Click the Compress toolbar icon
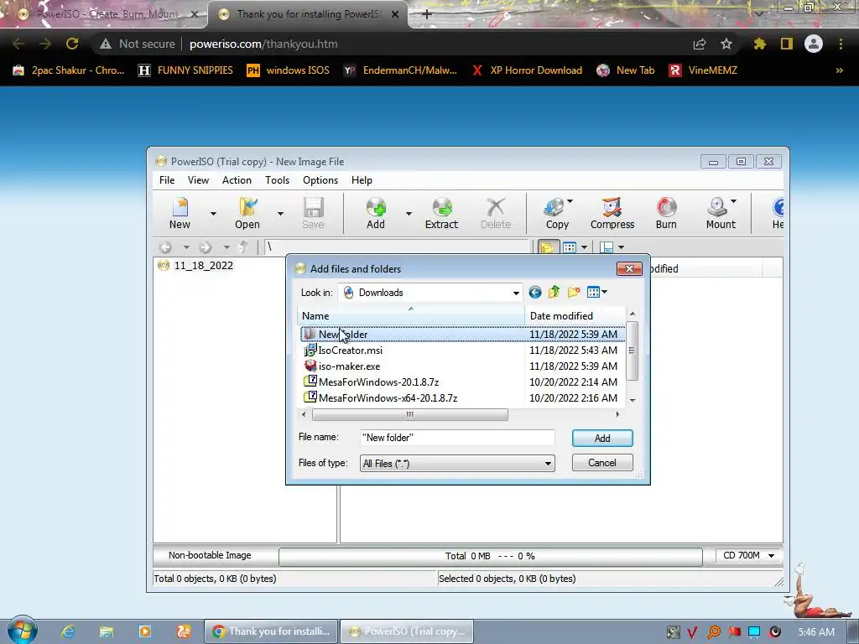The height and width of the screenshot is (644, 859). tap(612, 213)
